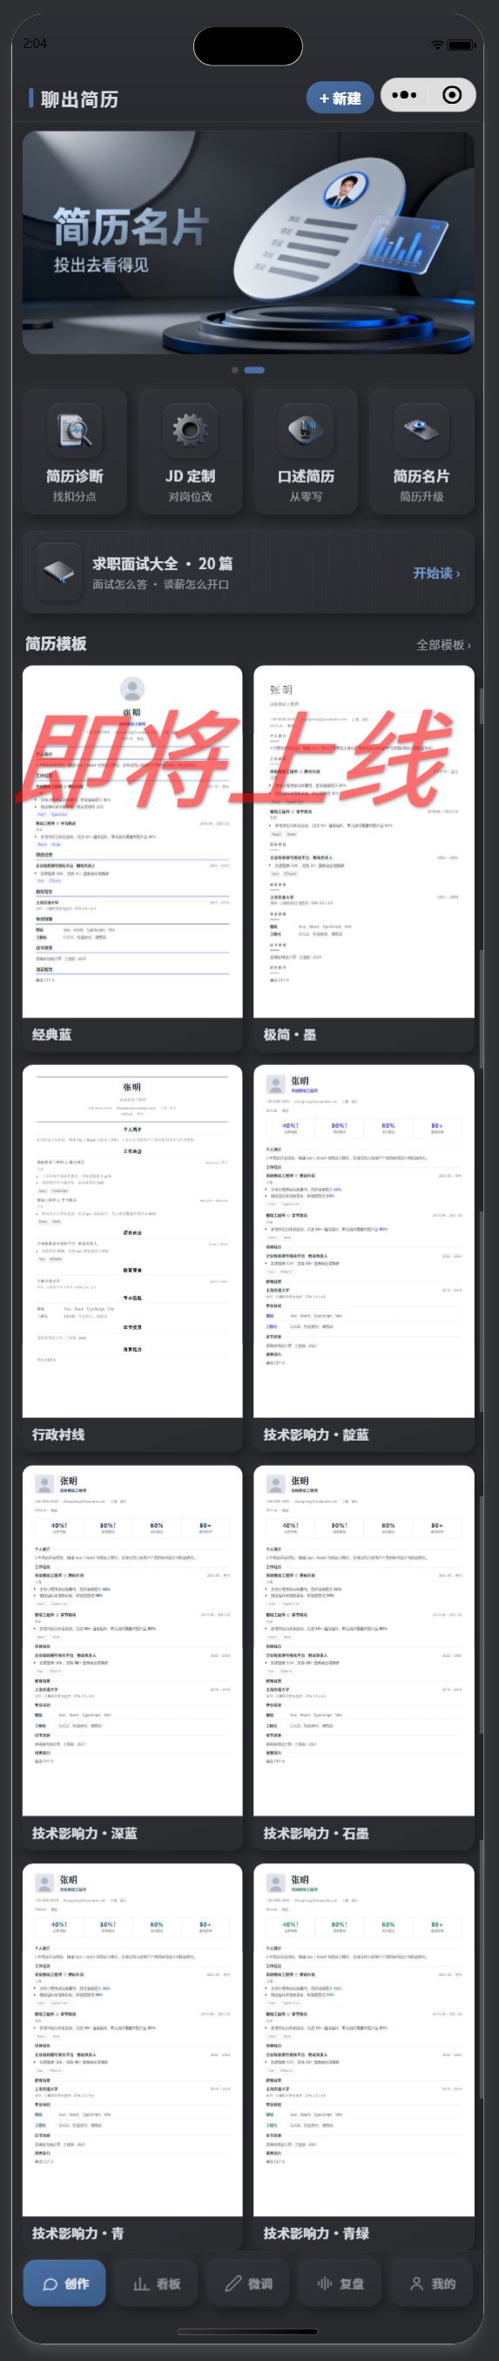The image size is (499, 2361).
Task: Click the 从零写 caption
Action: (306, 497)
